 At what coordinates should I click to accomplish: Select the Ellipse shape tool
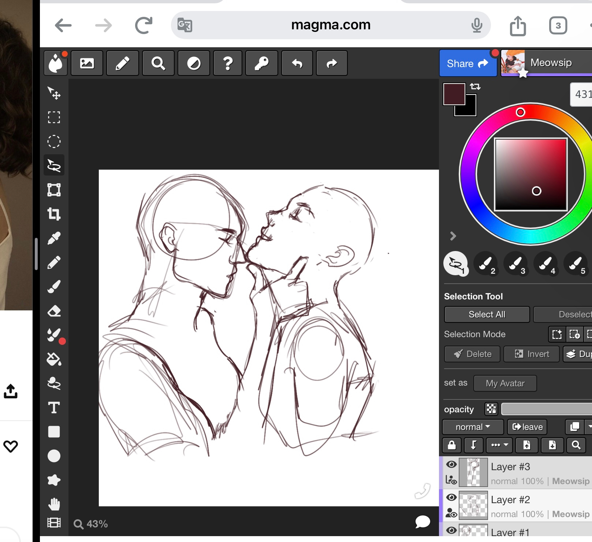point(54,456)
